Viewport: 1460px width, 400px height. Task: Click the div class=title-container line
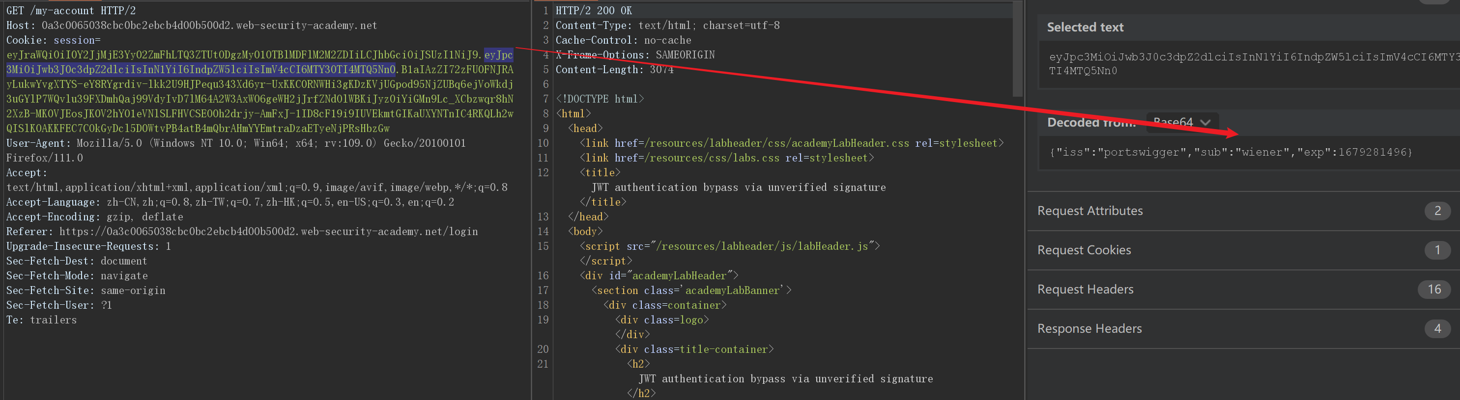pyautogui.click(x=694, y=349)
